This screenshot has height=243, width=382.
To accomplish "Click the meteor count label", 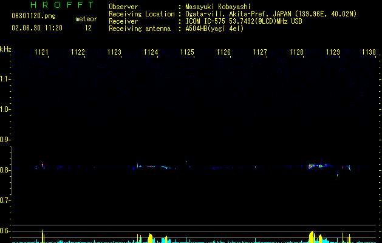I will pos(86,19).
